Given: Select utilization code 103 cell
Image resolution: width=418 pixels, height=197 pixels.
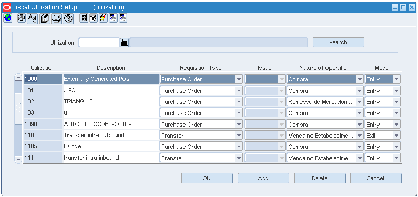Looking at the screenshot, I should tap(43, 113).
